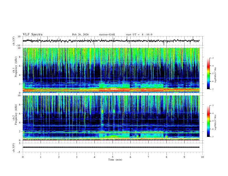Click the "ch.1(V)" waveform axis label
Screen dimensions: 228x176
click(x=14, y=41)
